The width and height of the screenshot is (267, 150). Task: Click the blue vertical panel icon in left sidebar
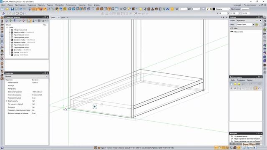point(2,39)
